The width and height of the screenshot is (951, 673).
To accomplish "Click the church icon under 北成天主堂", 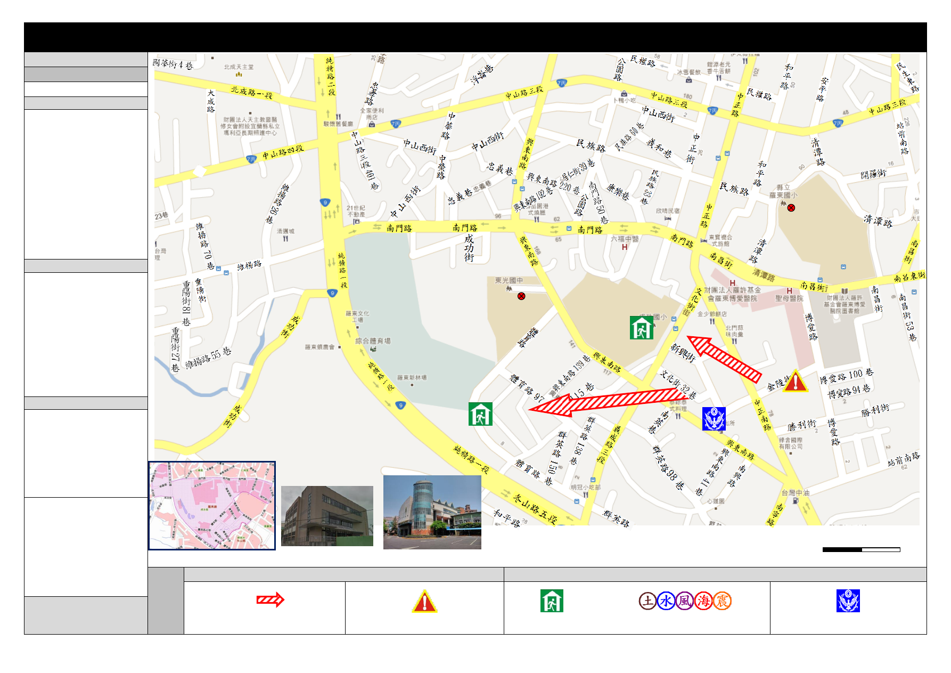I will (x=239, y=74).
